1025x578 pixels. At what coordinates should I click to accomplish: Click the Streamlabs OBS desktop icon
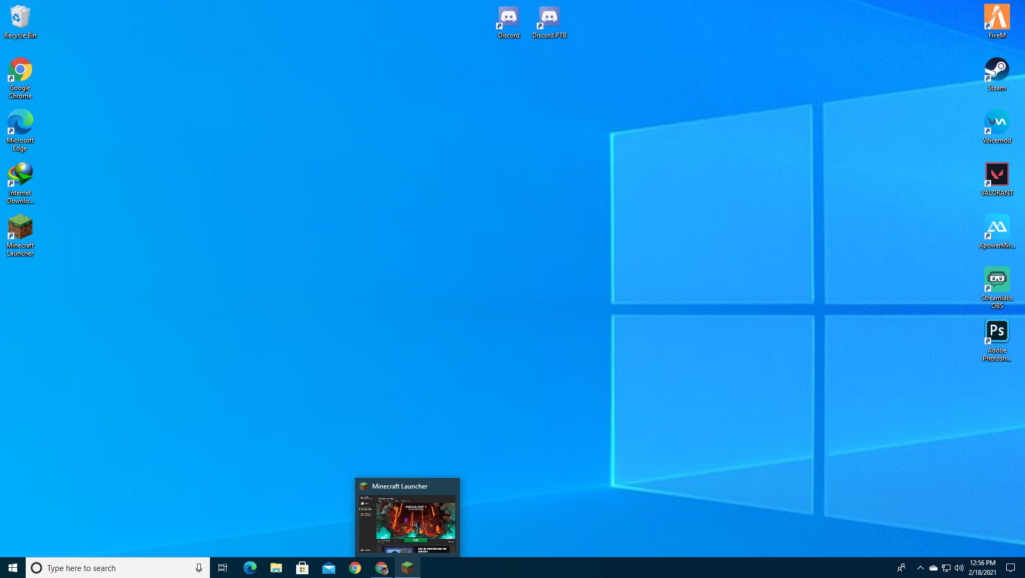997,287
